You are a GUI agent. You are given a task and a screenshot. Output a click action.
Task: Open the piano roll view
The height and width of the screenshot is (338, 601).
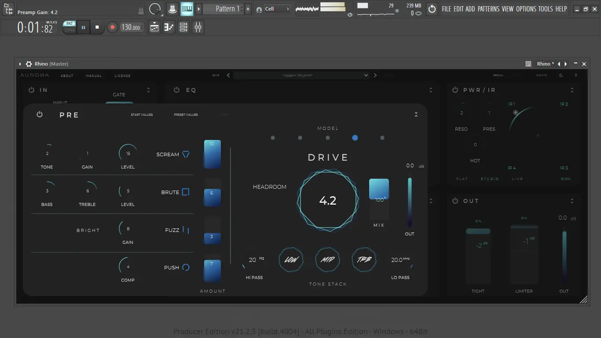coord(169,27)
